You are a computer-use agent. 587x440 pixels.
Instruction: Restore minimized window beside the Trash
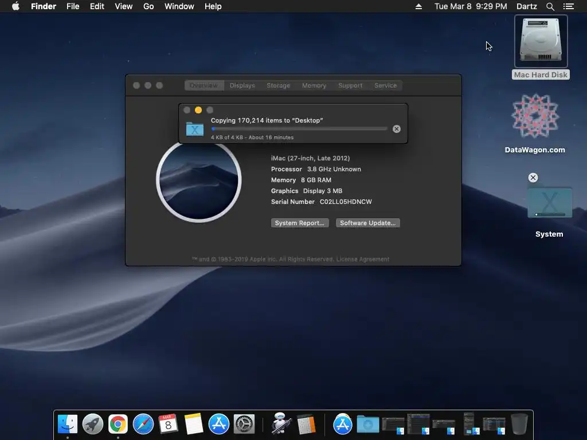[x=494, y=426]
